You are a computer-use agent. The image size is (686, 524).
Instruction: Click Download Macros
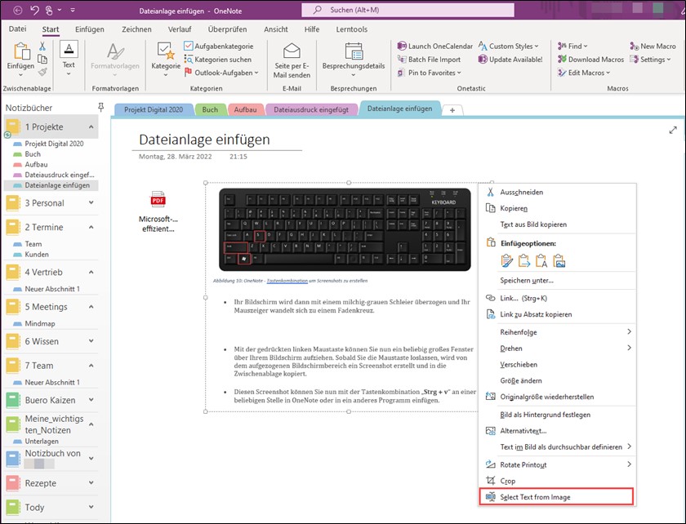tap(590, 60)
